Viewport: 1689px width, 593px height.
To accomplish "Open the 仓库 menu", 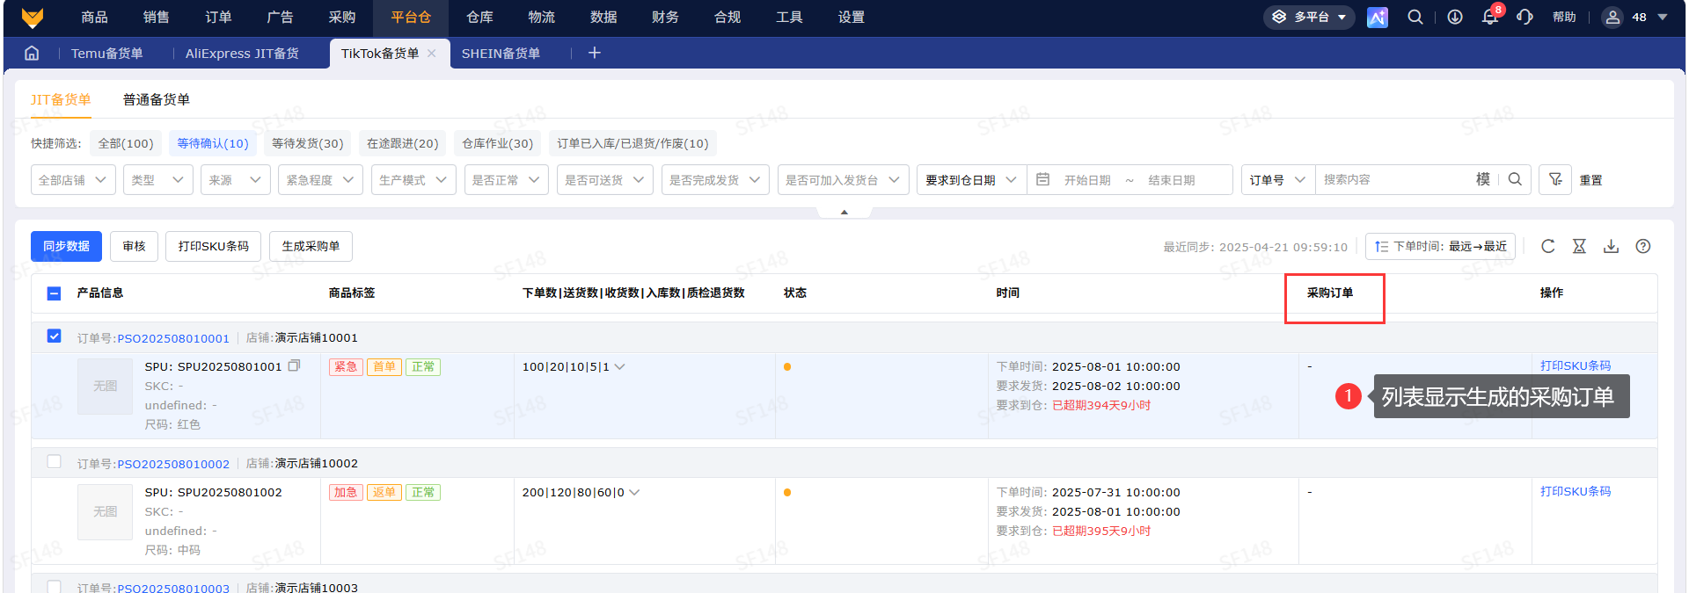I will (479, 17).
